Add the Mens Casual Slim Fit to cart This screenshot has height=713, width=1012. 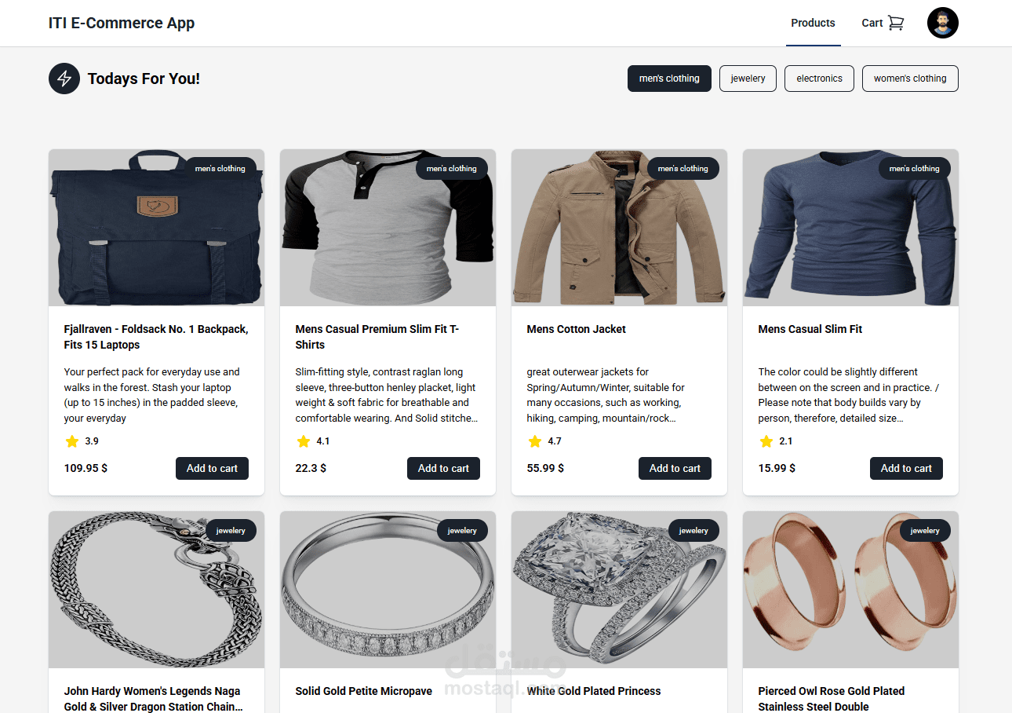coord(906,469)
